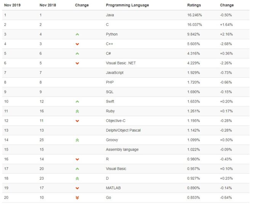This screenshot has height=210, width=253.
Task: Click the double red arrow beside Go
Action: [x=77, y=197]
